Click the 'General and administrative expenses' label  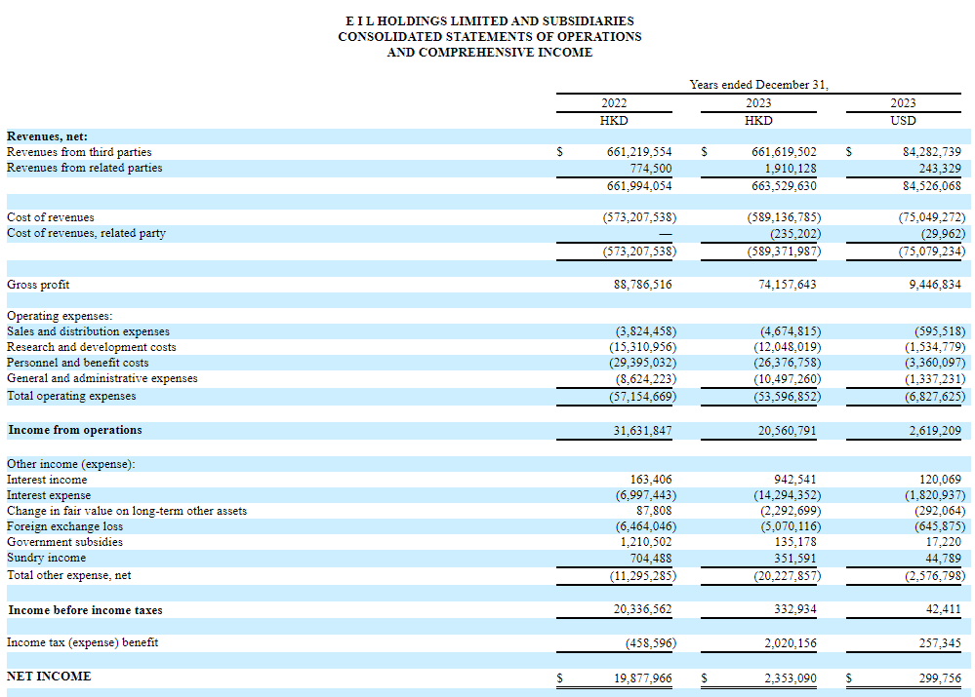102,378
